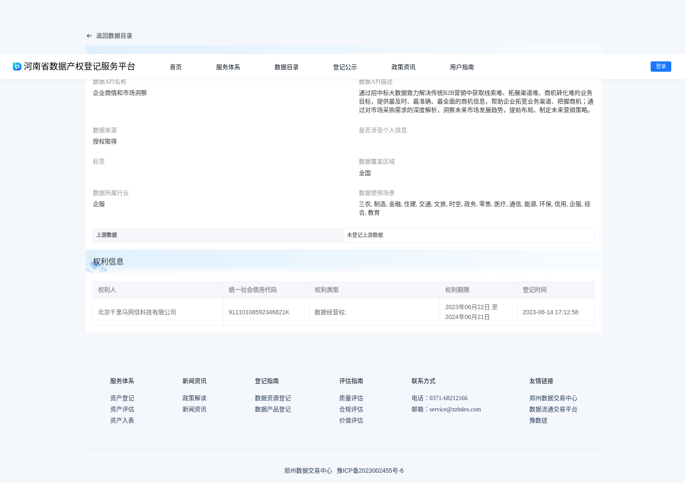Click 是否涉及个人信息 label
Viewport: 685px width, 483px height.
click(383, 131)
